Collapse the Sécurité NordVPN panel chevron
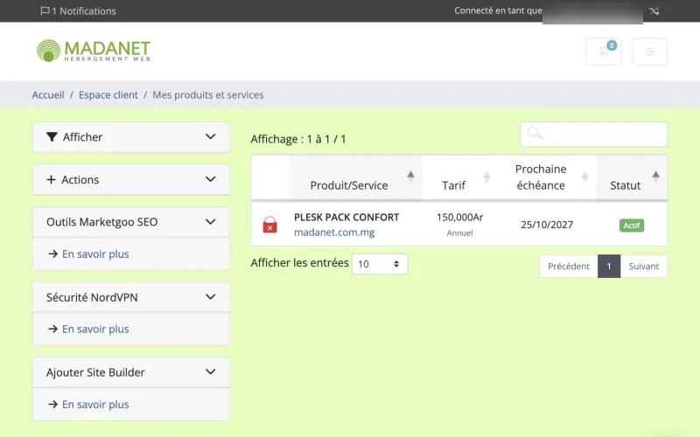The image size is (700, 437). pyautogui.click(x=210, y=296)
